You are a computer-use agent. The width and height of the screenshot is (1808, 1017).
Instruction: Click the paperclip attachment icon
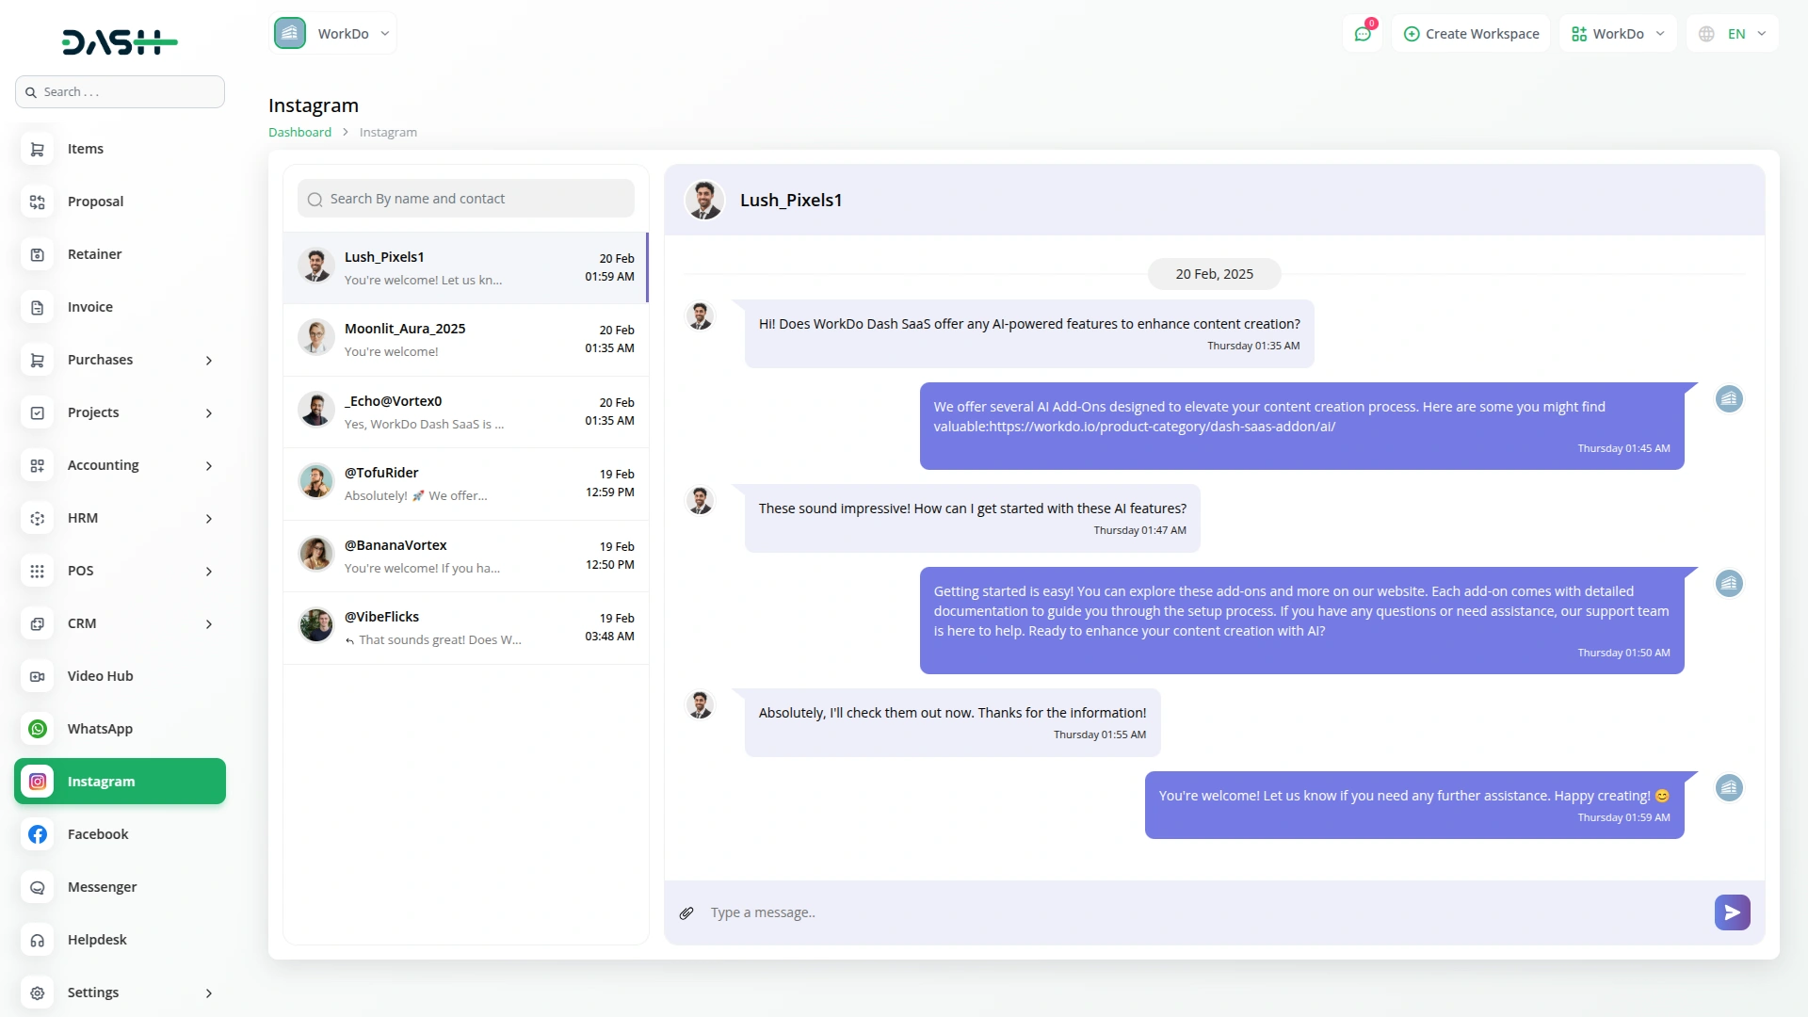click(686, 912)
